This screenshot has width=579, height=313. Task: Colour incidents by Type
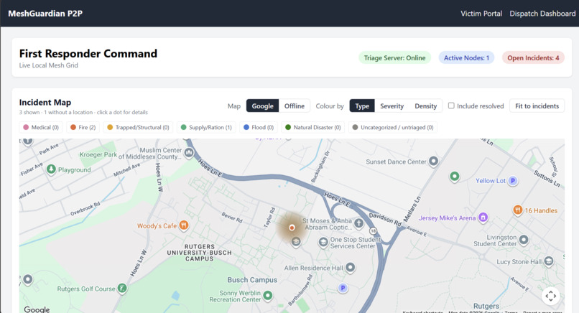[x=362, y=106]
